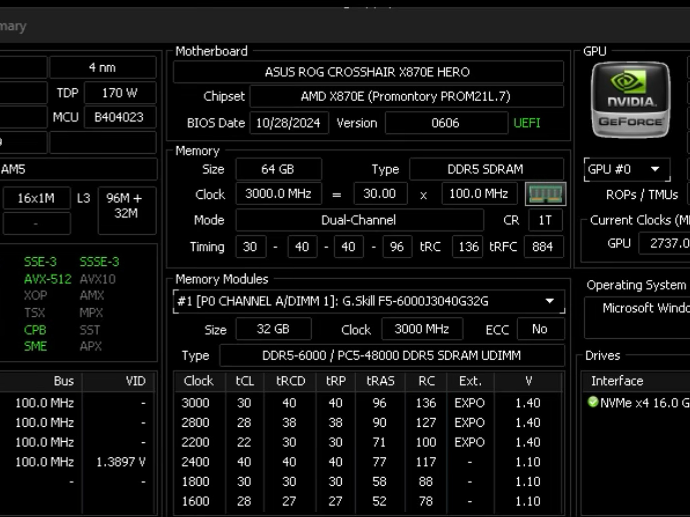Select the timing value 96 in Memory
Viewport: 690px width, 517px height.
[397, 247]
